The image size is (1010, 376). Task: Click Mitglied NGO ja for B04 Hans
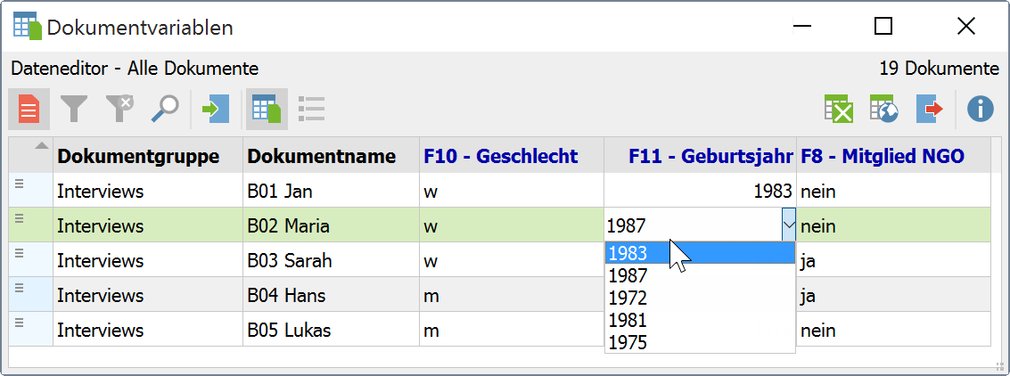point(894,295)
